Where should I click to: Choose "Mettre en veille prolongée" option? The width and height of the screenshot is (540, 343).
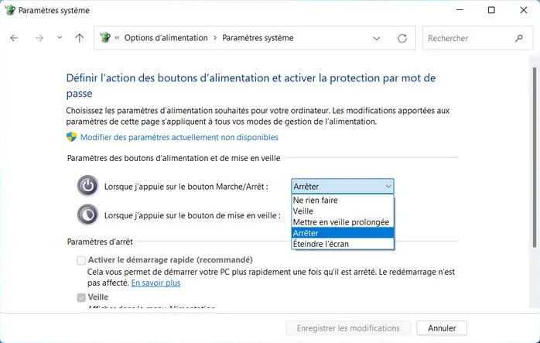pos(341,222)
